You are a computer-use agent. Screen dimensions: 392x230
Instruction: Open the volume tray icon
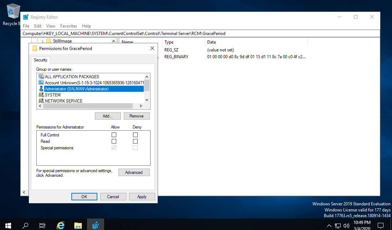tap(346, 225)
